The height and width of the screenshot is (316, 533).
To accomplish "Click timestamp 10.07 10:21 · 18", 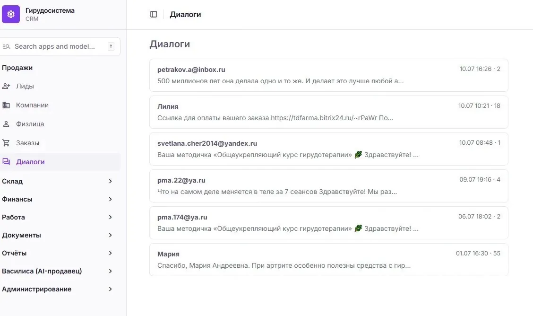I will coord(479,106).
